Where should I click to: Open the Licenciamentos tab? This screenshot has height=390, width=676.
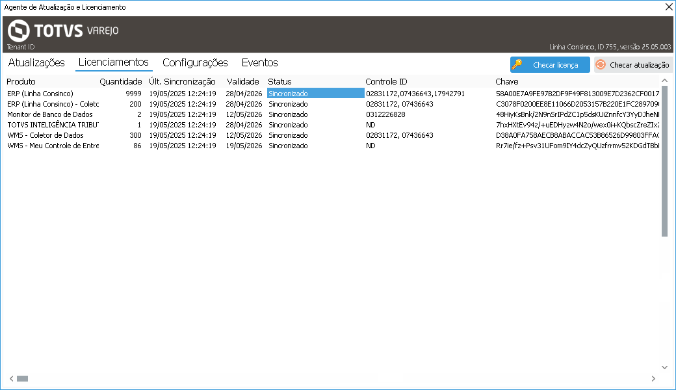click(x=113, y=62)
